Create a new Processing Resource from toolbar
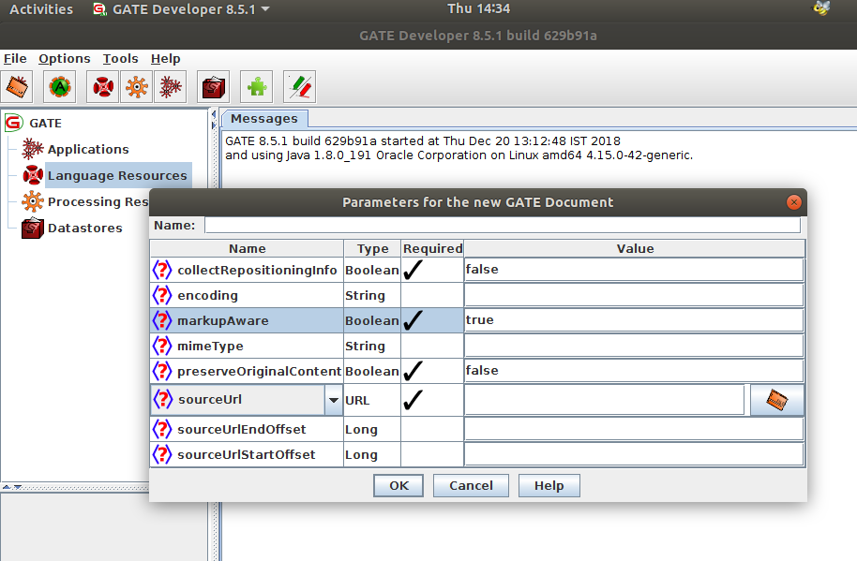Viewport: 857px width, 561px height. 137,86
